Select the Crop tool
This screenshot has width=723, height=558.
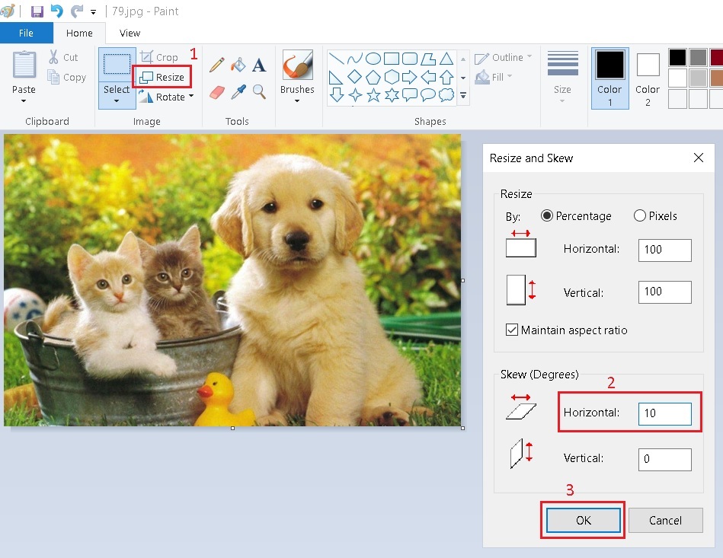pyautogui.click(x=160, y=56)
